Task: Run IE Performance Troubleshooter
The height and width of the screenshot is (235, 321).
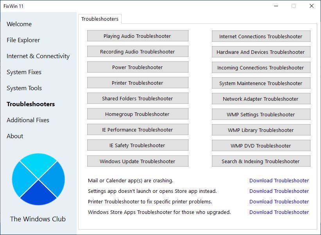Action: tap(138, 130)
